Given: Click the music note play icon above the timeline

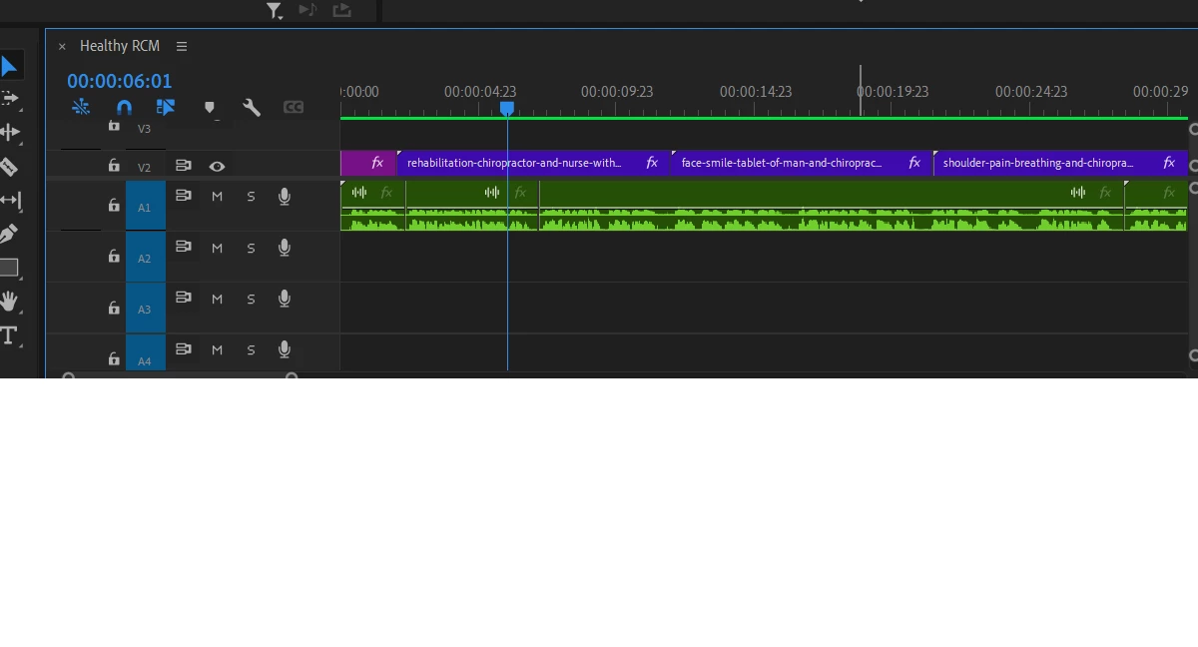Looking at the screenshot, I should tap(307, 10).
